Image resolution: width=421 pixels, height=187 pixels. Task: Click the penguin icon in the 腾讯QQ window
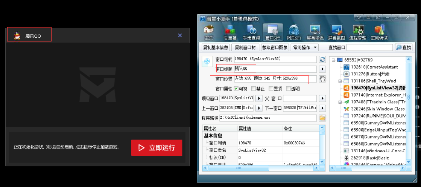[17, 36]
